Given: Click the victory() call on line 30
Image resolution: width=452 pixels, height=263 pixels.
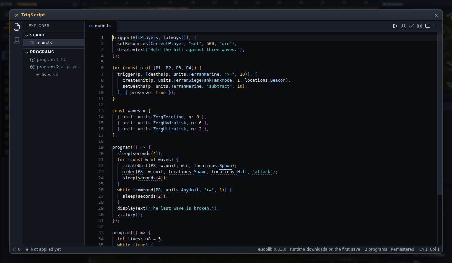Looking at the screenshot, I should (129, 215).
